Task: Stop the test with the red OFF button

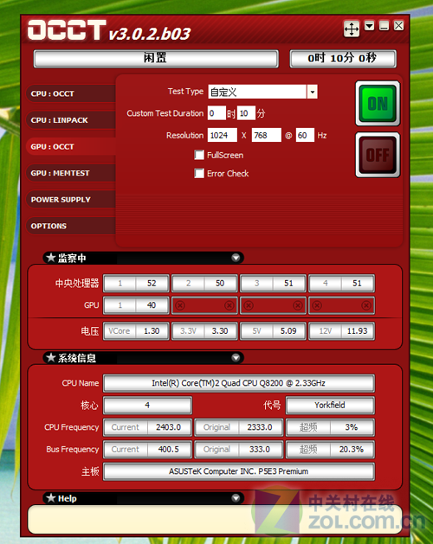Action: click(378, 155)
